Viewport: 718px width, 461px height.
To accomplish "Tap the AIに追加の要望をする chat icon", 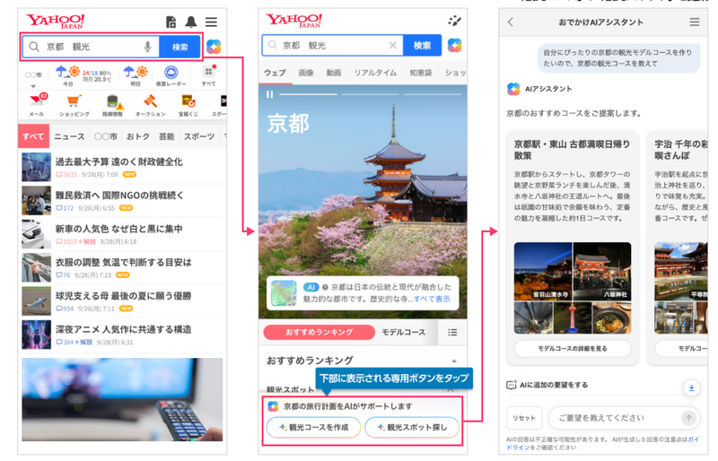I will 512,385.
